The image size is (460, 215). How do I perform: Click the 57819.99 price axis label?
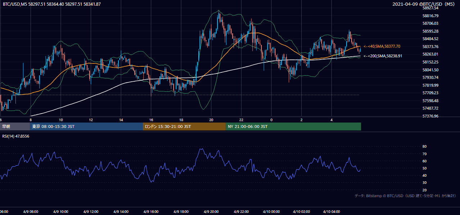(x=430, y=85)
